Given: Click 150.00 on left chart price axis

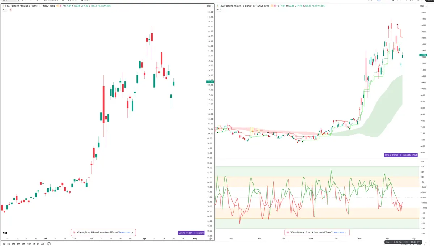Looking at the screenshot, I should [210, 12].
